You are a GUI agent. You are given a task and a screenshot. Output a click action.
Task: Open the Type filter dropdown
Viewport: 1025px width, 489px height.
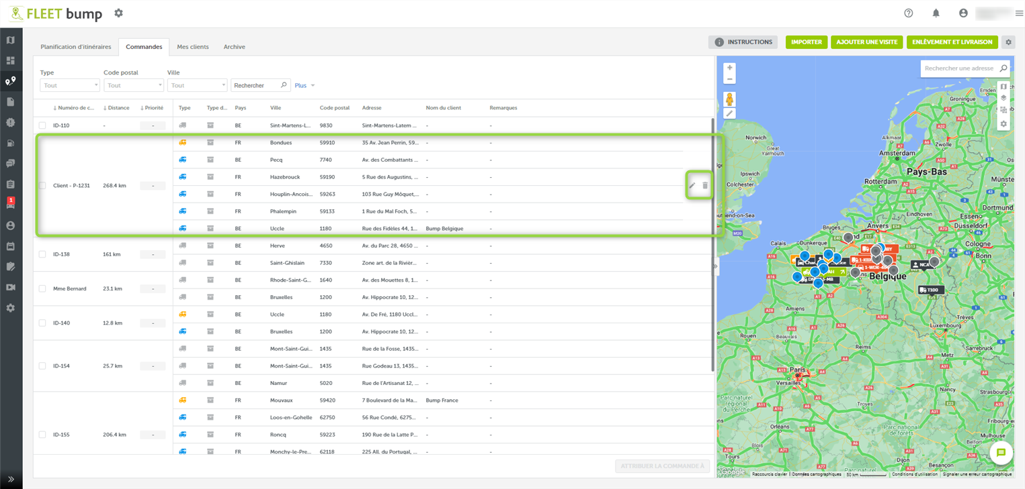pos(69,85)
